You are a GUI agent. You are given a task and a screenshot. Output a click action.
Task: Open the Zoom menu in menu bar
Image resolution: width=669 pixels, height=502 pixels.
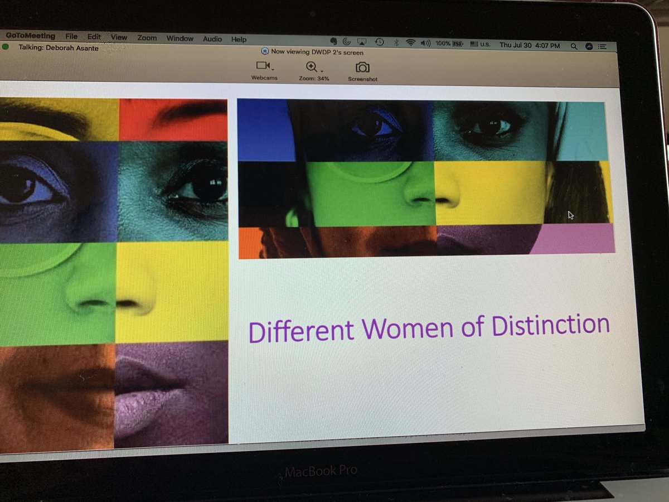(x=147, y=38)
